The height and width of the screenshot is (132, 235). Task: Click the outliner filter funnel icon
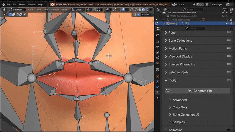pos(225,10)
